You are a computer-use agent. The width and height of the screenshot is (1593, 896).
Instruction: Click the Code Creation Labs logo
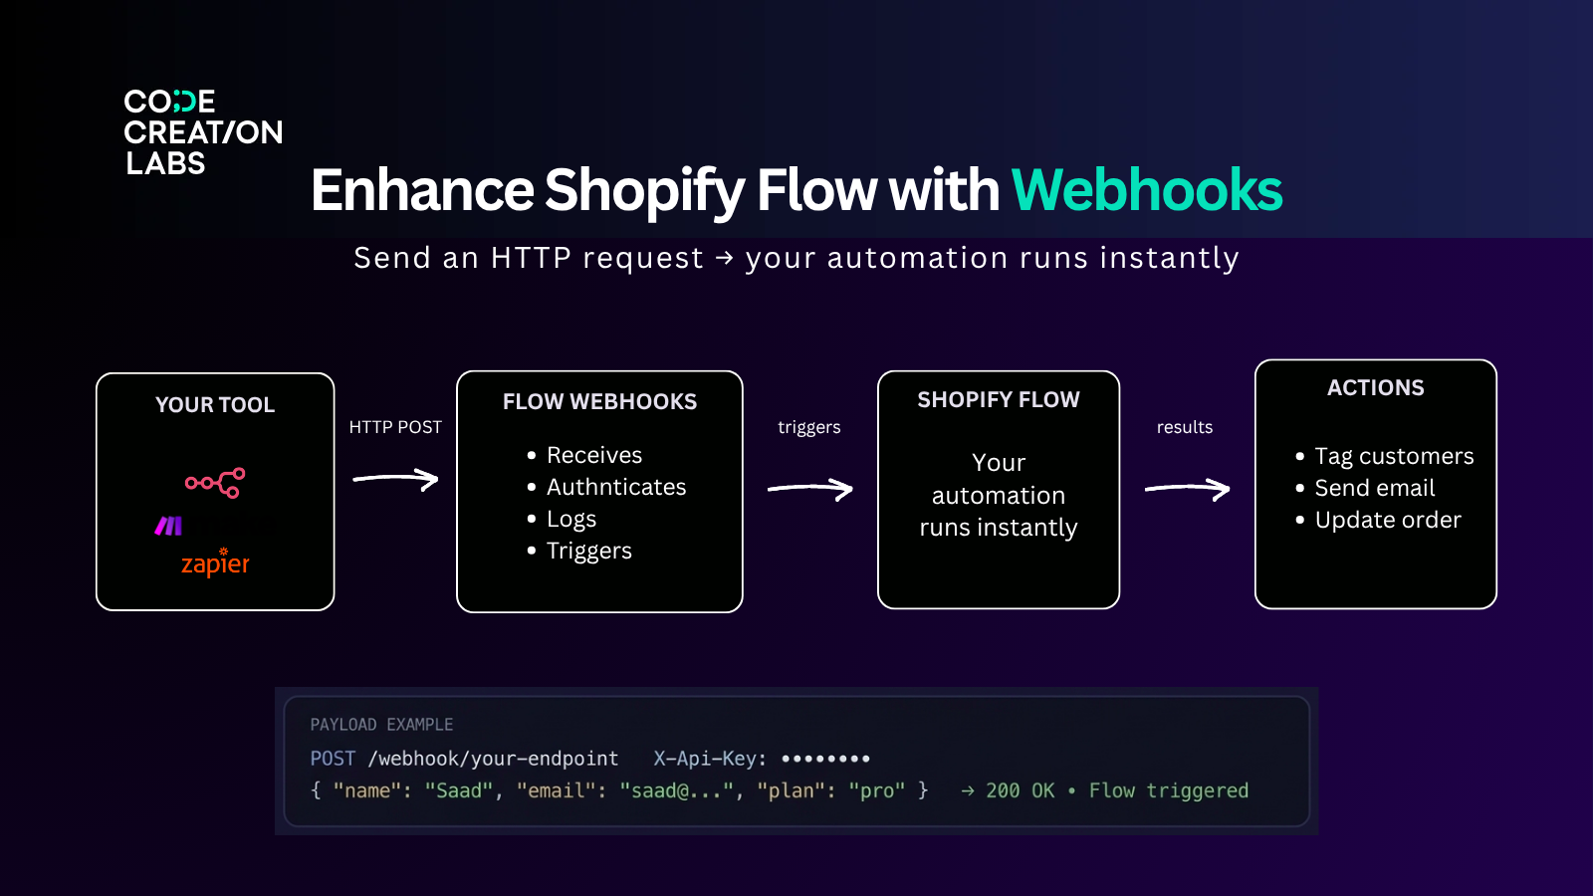pos(202,132)
